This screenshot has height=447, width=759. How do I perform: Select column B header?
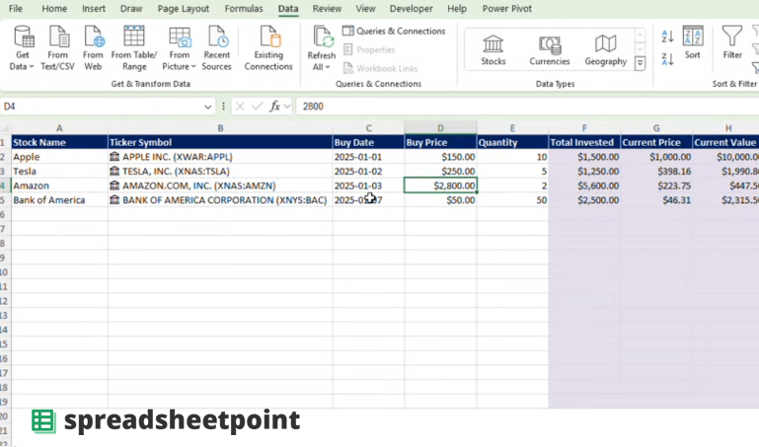(220, 128)
